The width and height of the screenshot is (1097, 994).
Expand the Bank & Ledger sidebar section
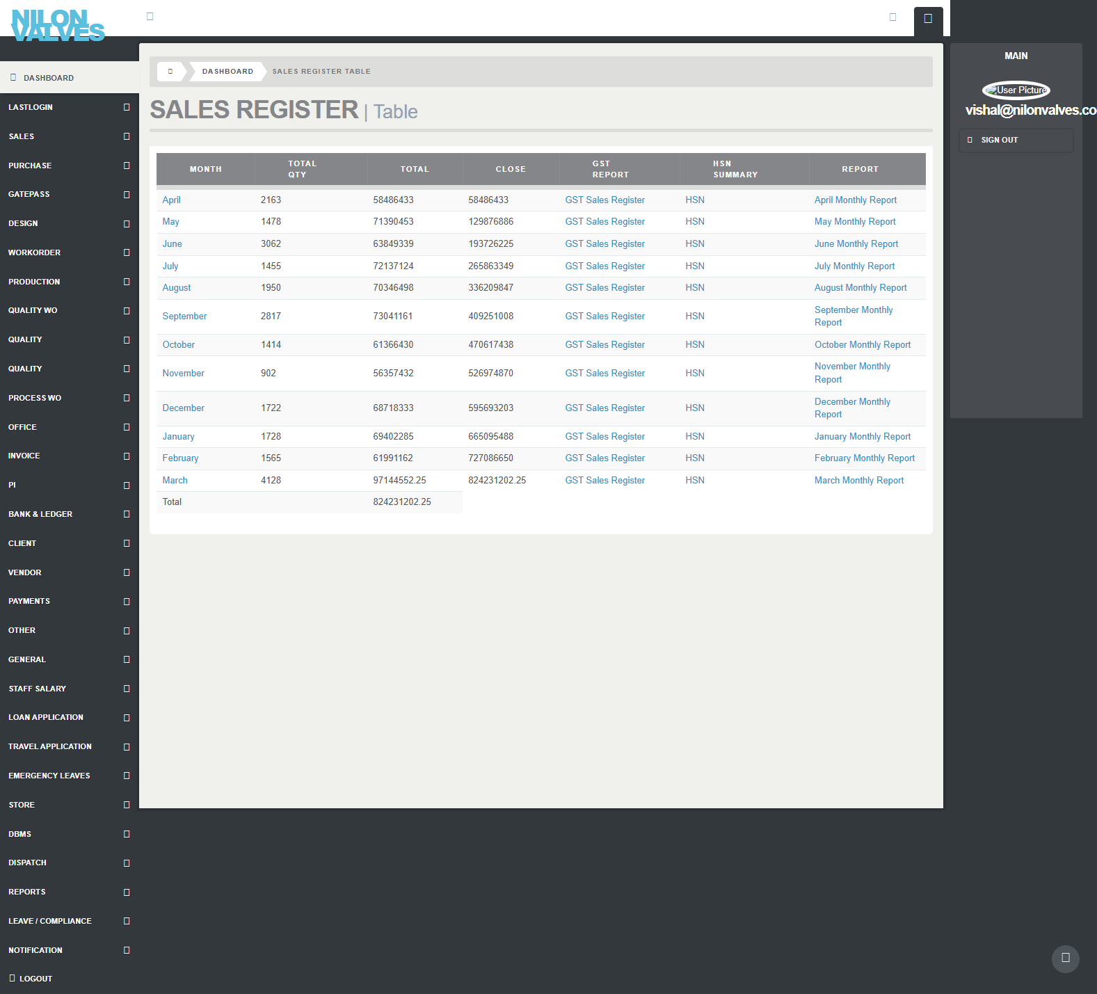click(127, 514)
